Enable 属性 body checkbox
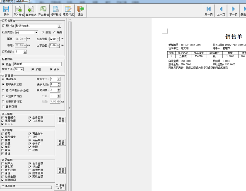Image resolution: width=246 pixels, height=191 pixels. pos(2,140)
